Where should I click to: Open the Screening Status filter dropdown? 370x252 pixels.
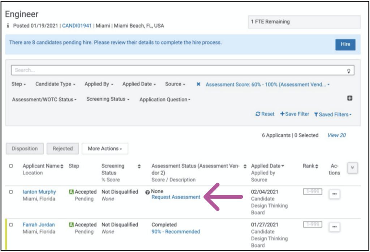(108, 99)
